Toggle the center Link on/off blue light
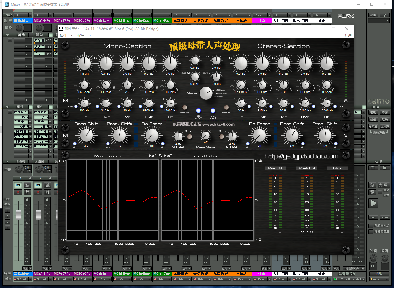This screenshot has height=288, width=394. point(213,111)
